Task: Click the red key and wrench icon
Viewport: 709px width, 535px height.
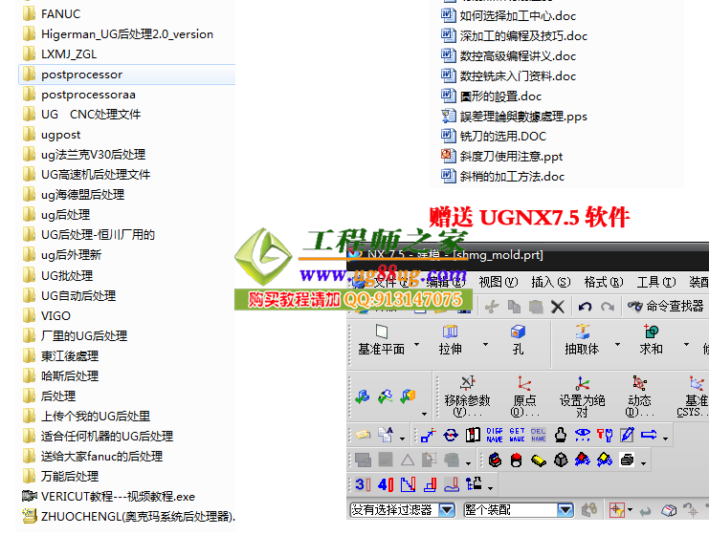Action: [605, 435]
